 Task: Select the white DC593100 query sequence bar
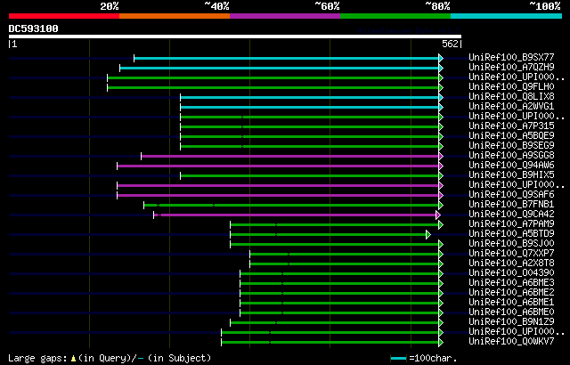click(235, 36)
